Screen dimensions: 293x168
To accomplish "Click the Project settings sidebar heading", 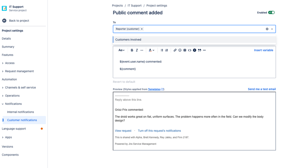I will (13, 31).
